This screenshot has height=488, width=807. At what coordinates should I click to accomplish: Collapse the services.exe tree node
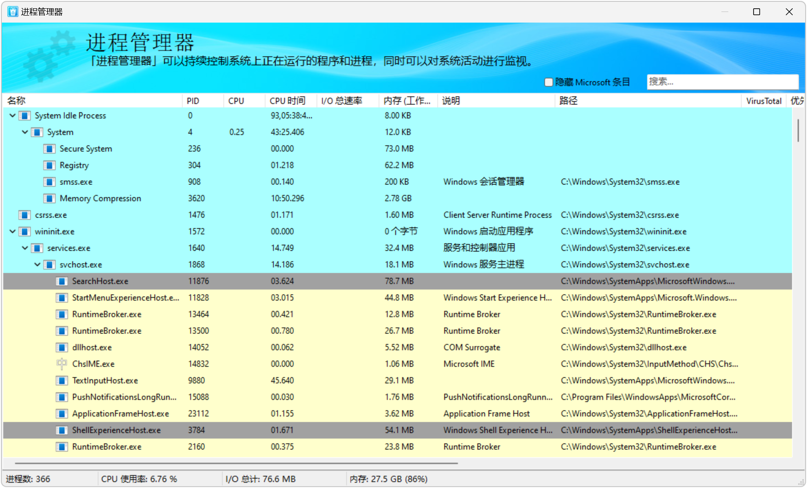[x=25, y=248]
